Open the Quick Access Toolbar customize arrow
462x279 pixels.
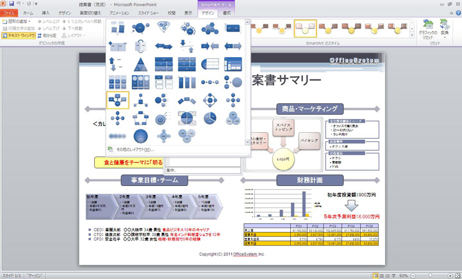36,4
